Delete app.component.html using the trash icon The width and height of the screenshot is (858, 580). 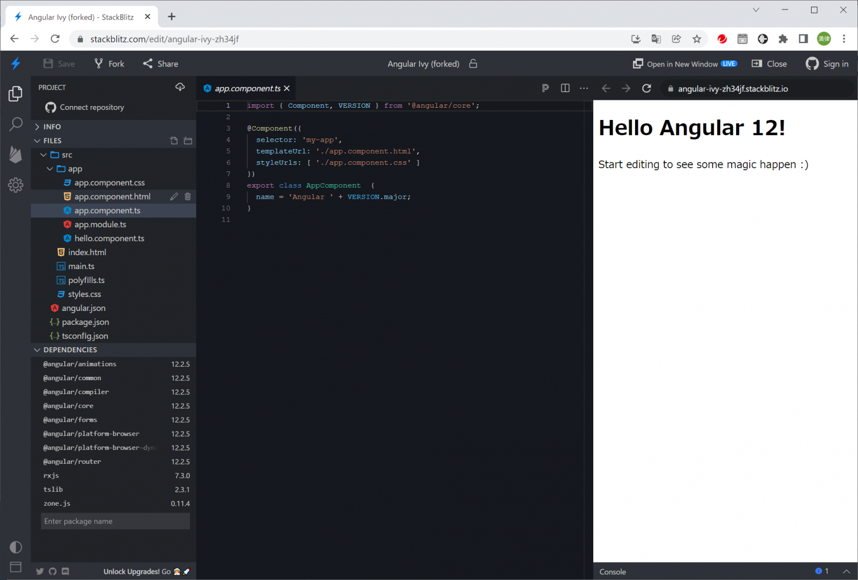[188, 196]
